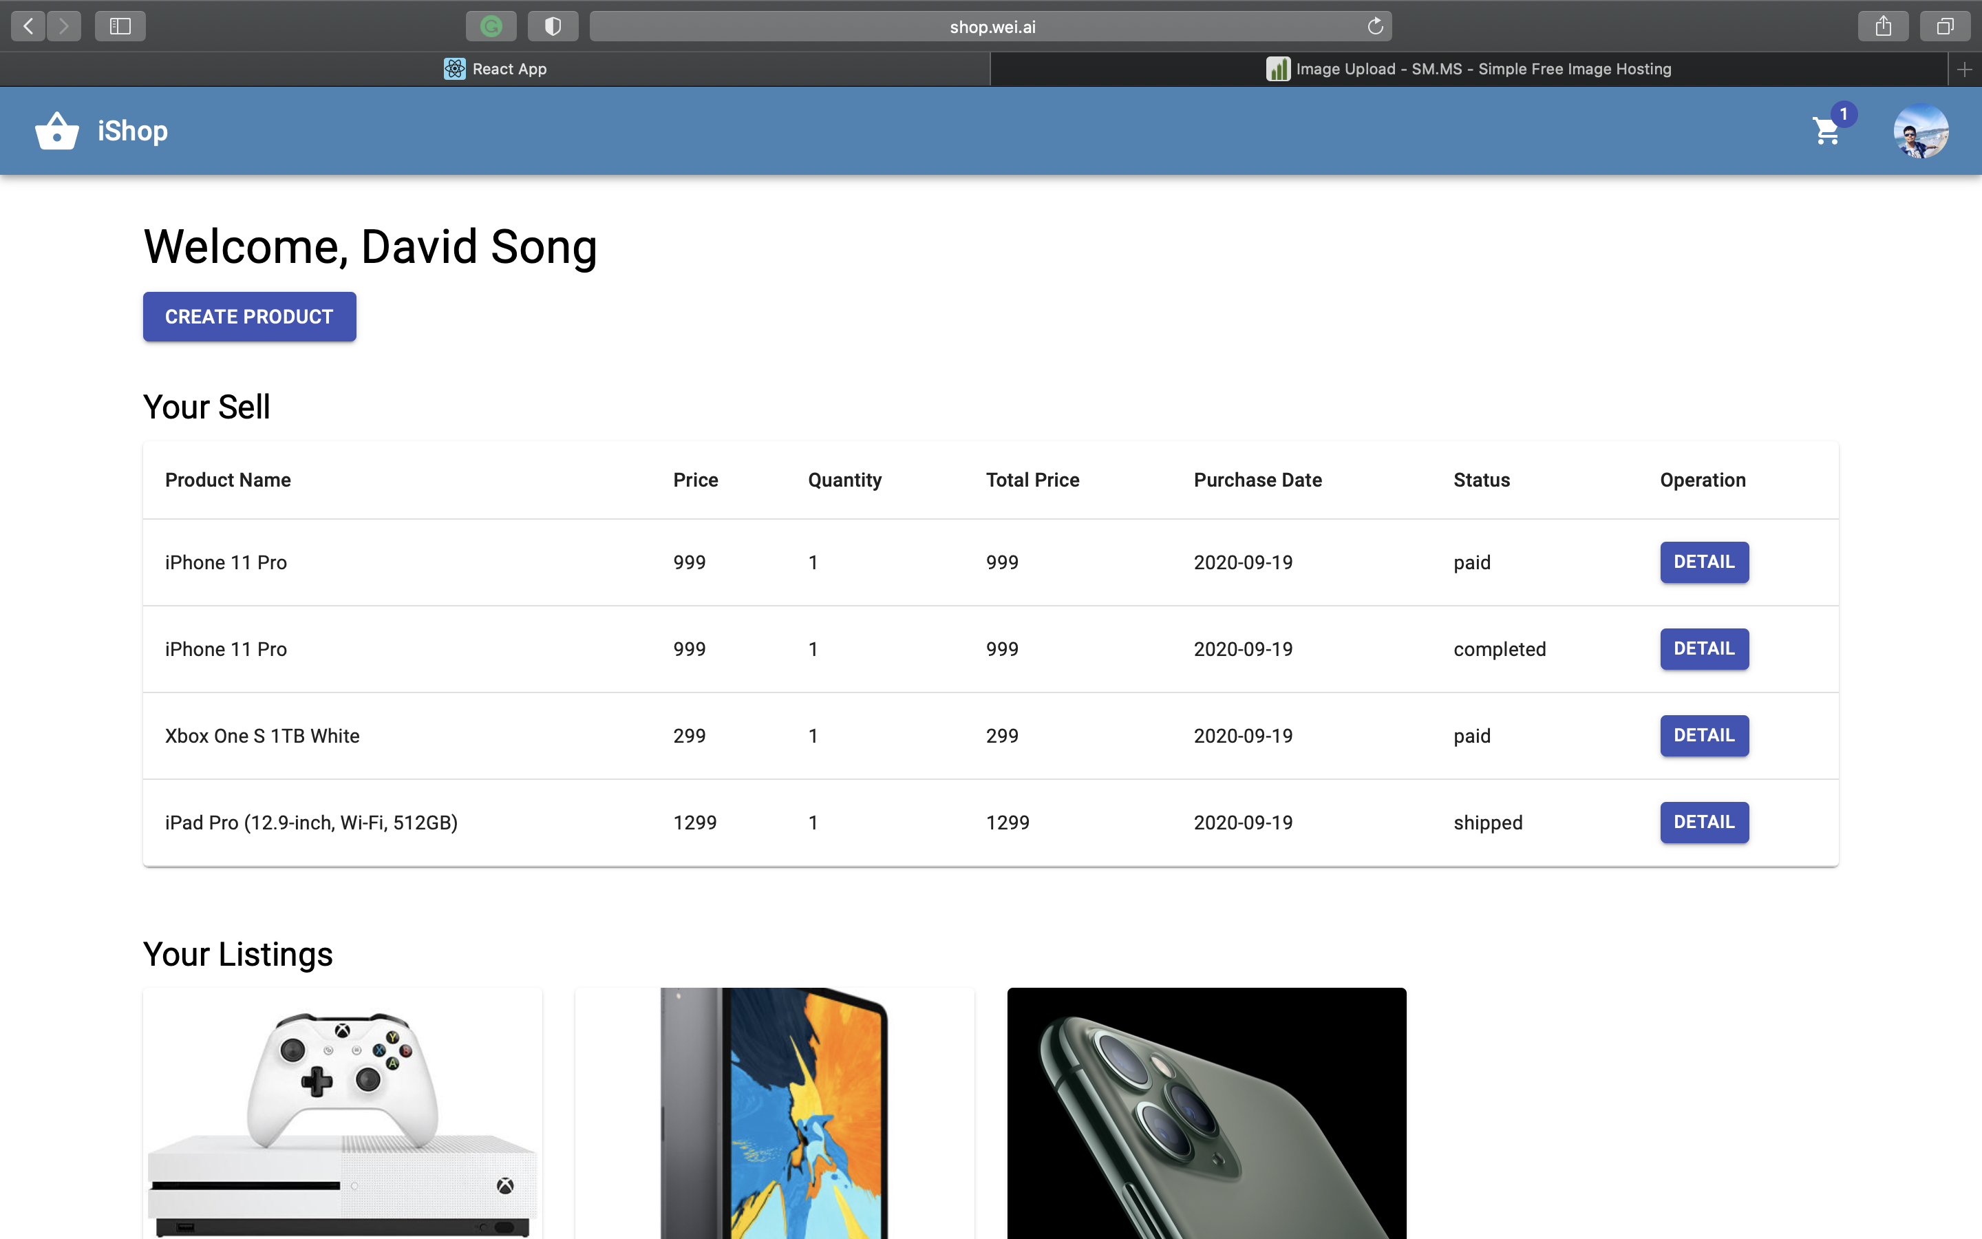1982x1239 pixels.
Task: Open Detail for the Xbox One S order
Action: 1705,736
